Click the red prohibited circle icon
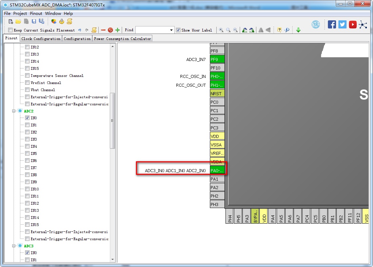This screenshot has height=267, width=373. [x=110, y=30]
